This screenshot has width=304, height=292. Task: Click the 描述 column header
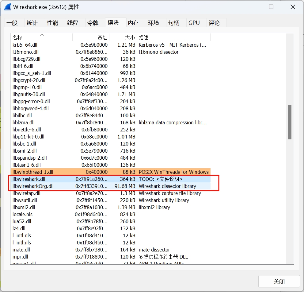tap(173, 37)
